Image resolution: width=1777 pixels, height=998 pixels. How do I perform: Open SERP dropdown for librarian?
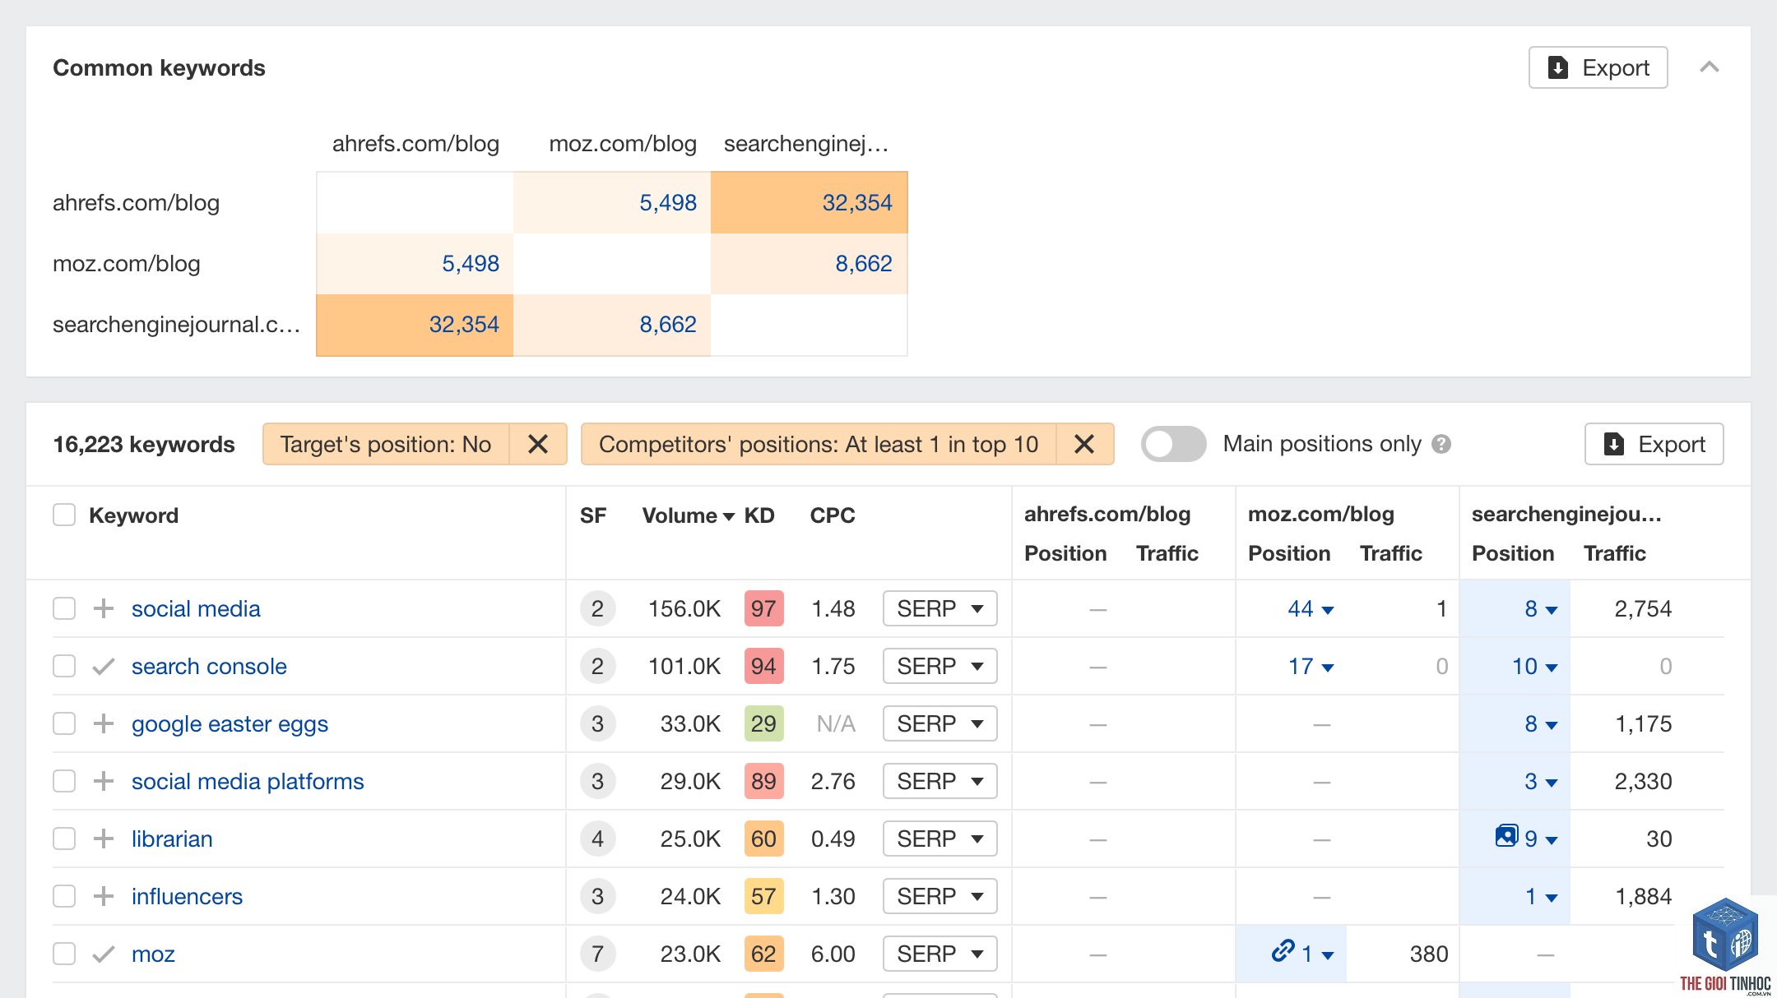click(x=940, y=839)
